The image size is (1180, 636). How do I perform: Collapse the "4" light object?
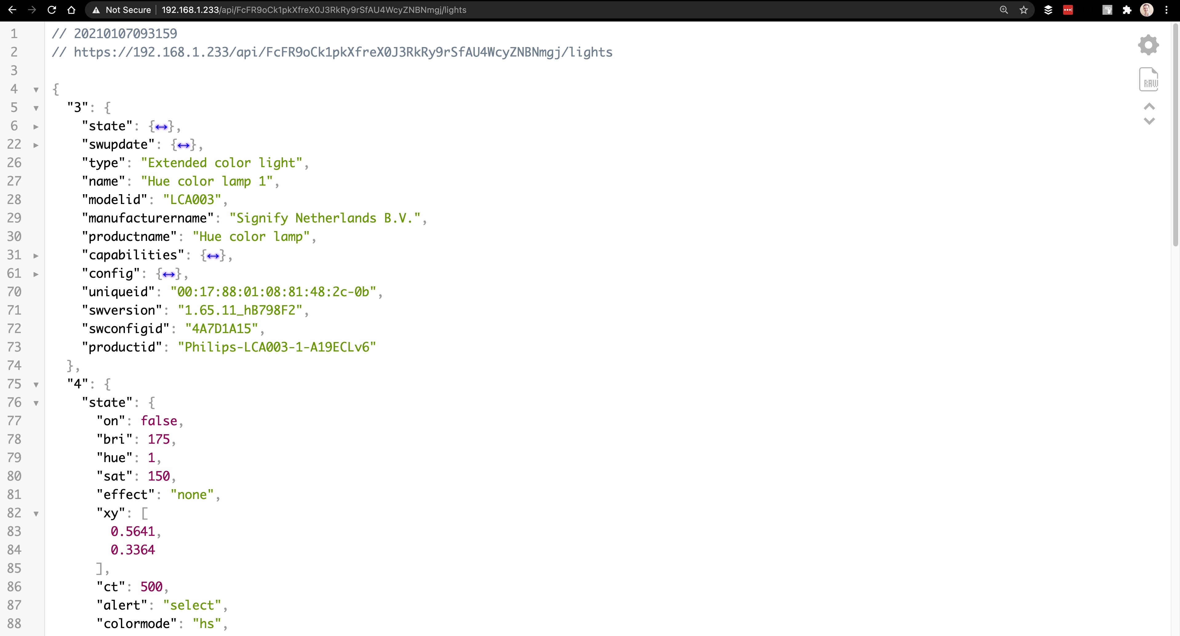click(x=36, y=385)
